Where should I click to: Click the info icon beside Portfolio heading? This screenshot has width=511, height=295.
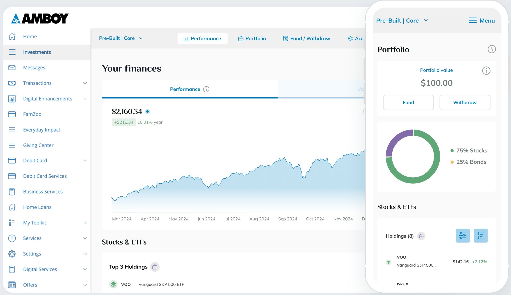coord(492,49)
